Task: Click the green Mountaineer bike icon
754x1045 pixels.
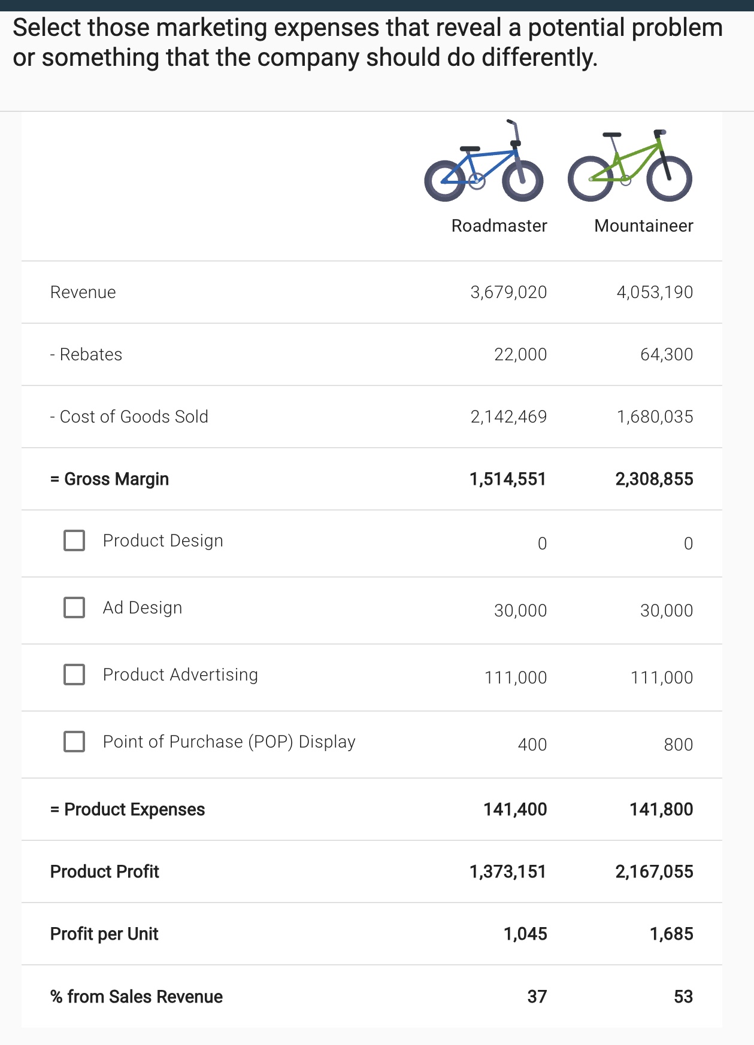Action: [629, 168]
